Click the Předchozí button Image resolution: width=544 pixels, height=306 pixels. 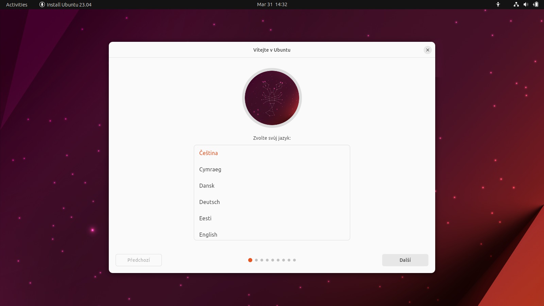tap(139, 260)
